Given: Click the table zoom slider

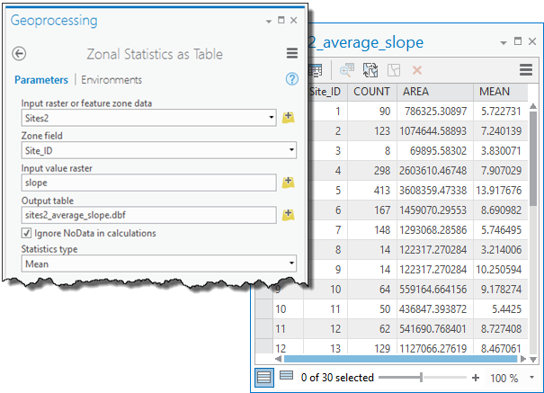Looking at the screenshot, I should click(420, 377).
